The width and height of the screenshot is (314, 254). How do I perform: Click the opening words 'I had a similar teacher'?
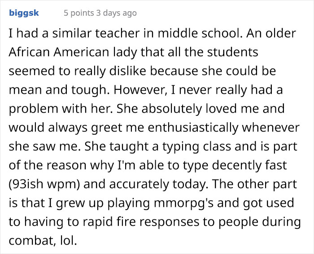(x=74, y=33)
